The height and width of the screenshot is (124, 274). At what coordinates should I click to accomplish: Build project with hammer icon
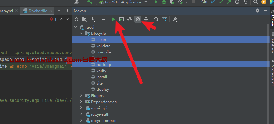90,2
